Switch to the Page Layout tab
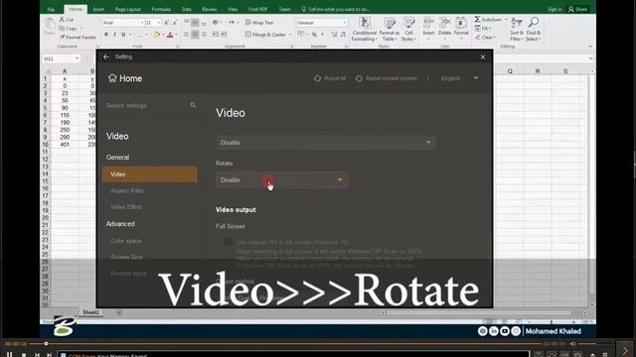Screen dimensions: 636x357 point(128,9)
